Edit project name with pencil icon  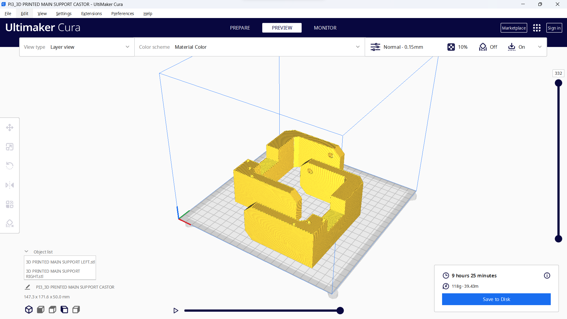pyautogui.click(x=27, y=287)
